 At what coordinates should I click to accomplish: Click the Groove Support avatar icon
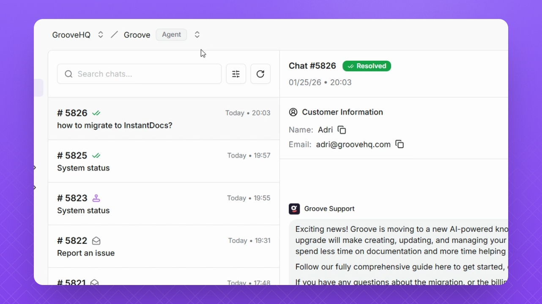click(294, 209)
